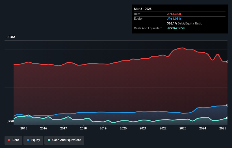Click the red Debt endpoint marker
This screenshot has width=232, height=148.
(227, 62)
